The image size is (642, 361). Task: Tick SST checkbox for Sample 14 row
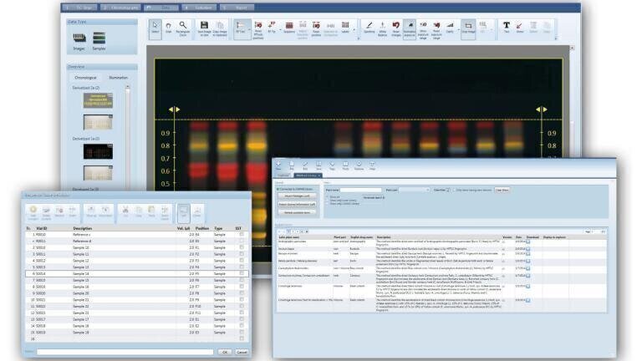242,274
